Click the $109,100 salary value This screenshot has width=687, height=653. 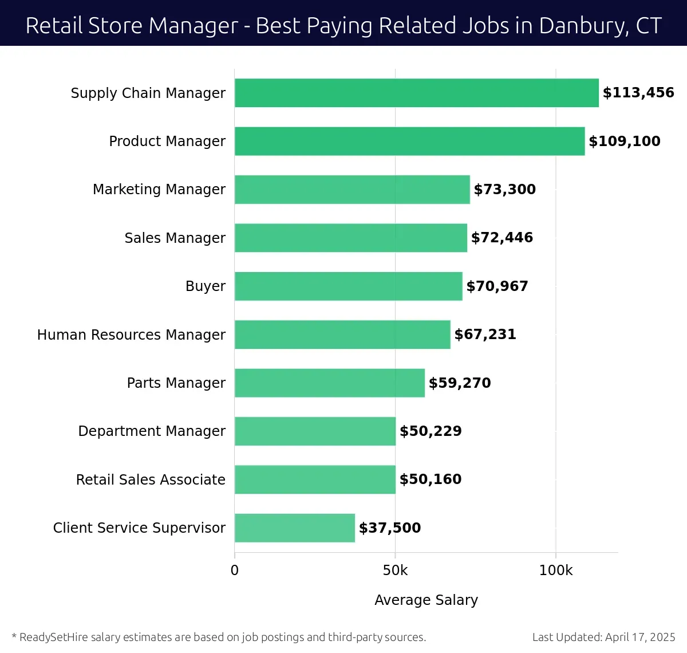tap(625, 141)
